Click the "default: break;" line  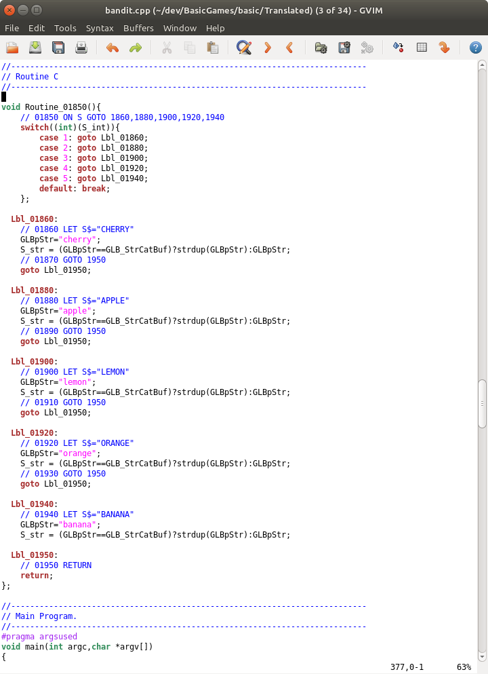75,189
